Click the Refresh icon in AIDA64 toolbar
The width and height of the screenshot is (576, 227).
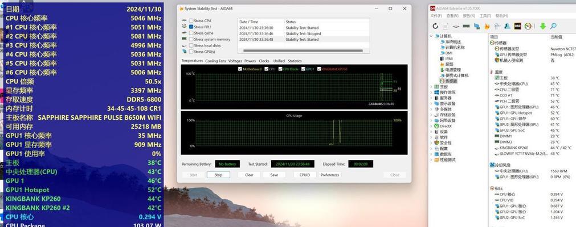coord(435,26)
